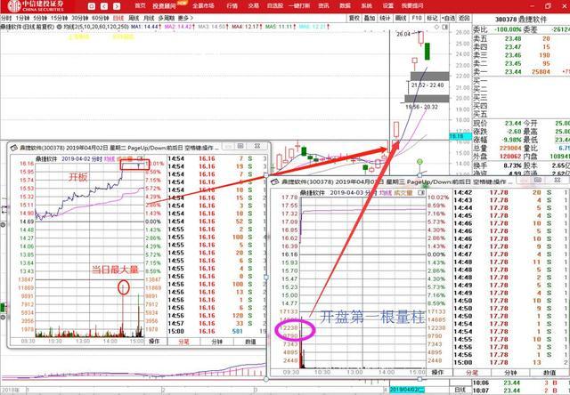This screenshot has width=570, height=395.
Task: Select the 分钟 tab in the 04月02日 popup
Action: click(217, 342)
